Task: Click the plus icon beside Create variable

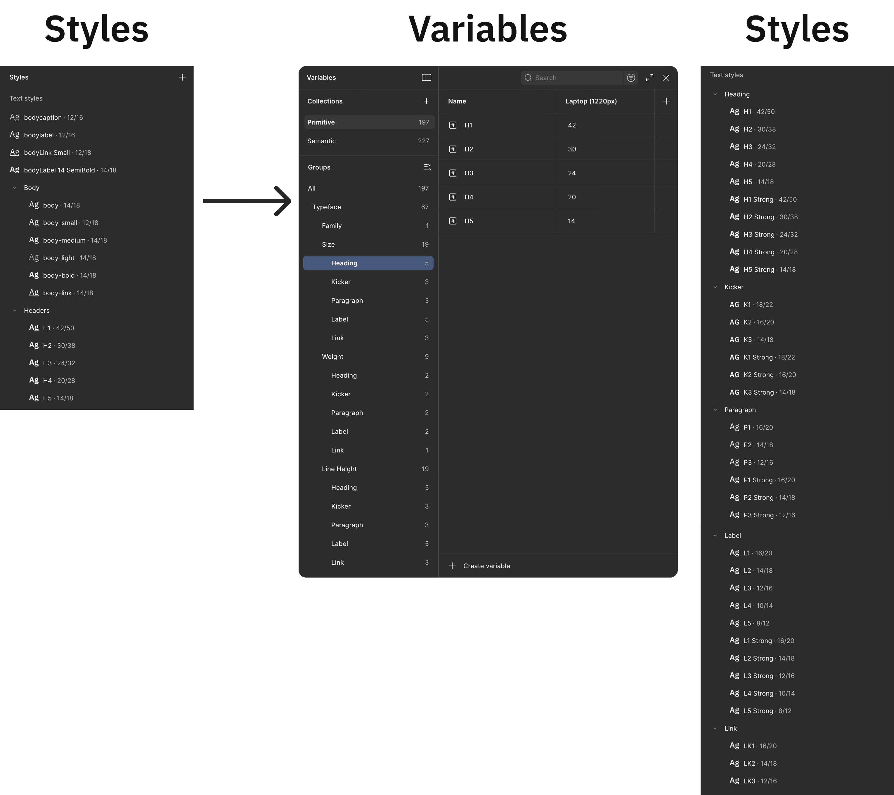Action: click(x=452, y=566)
